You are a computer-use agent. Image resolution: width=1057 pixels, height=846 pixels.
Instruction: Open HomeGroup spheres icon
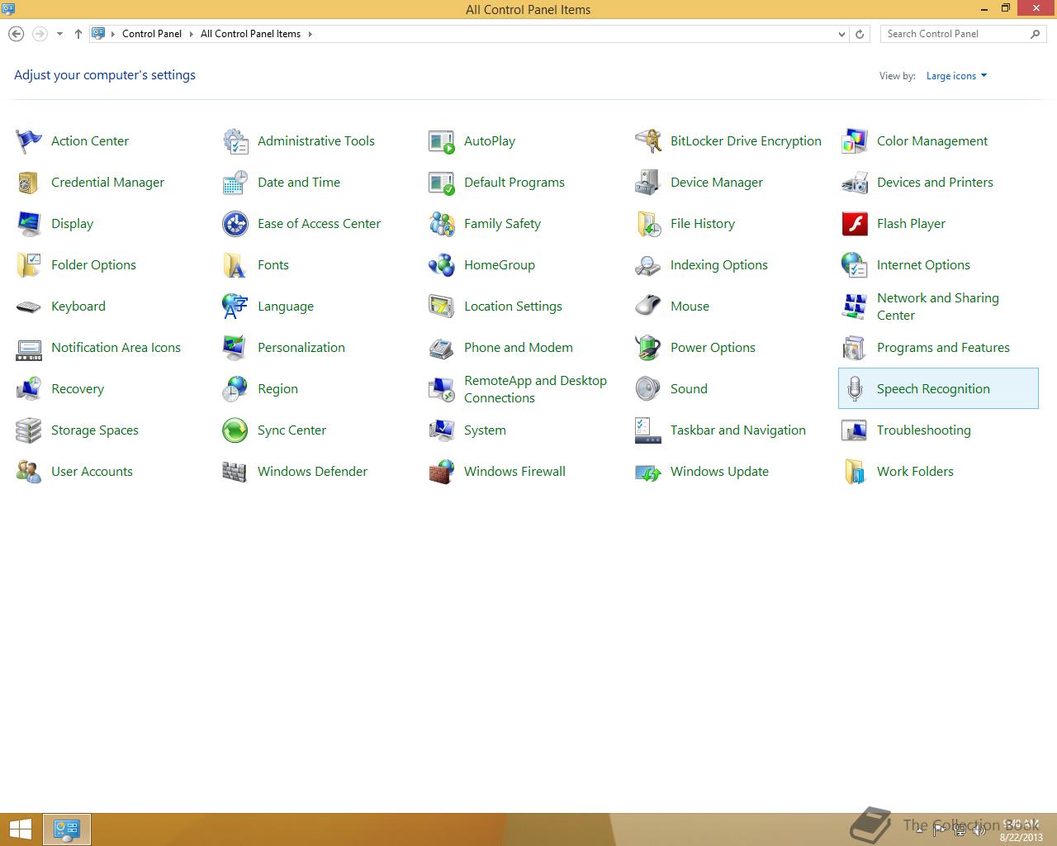point(442,265)
